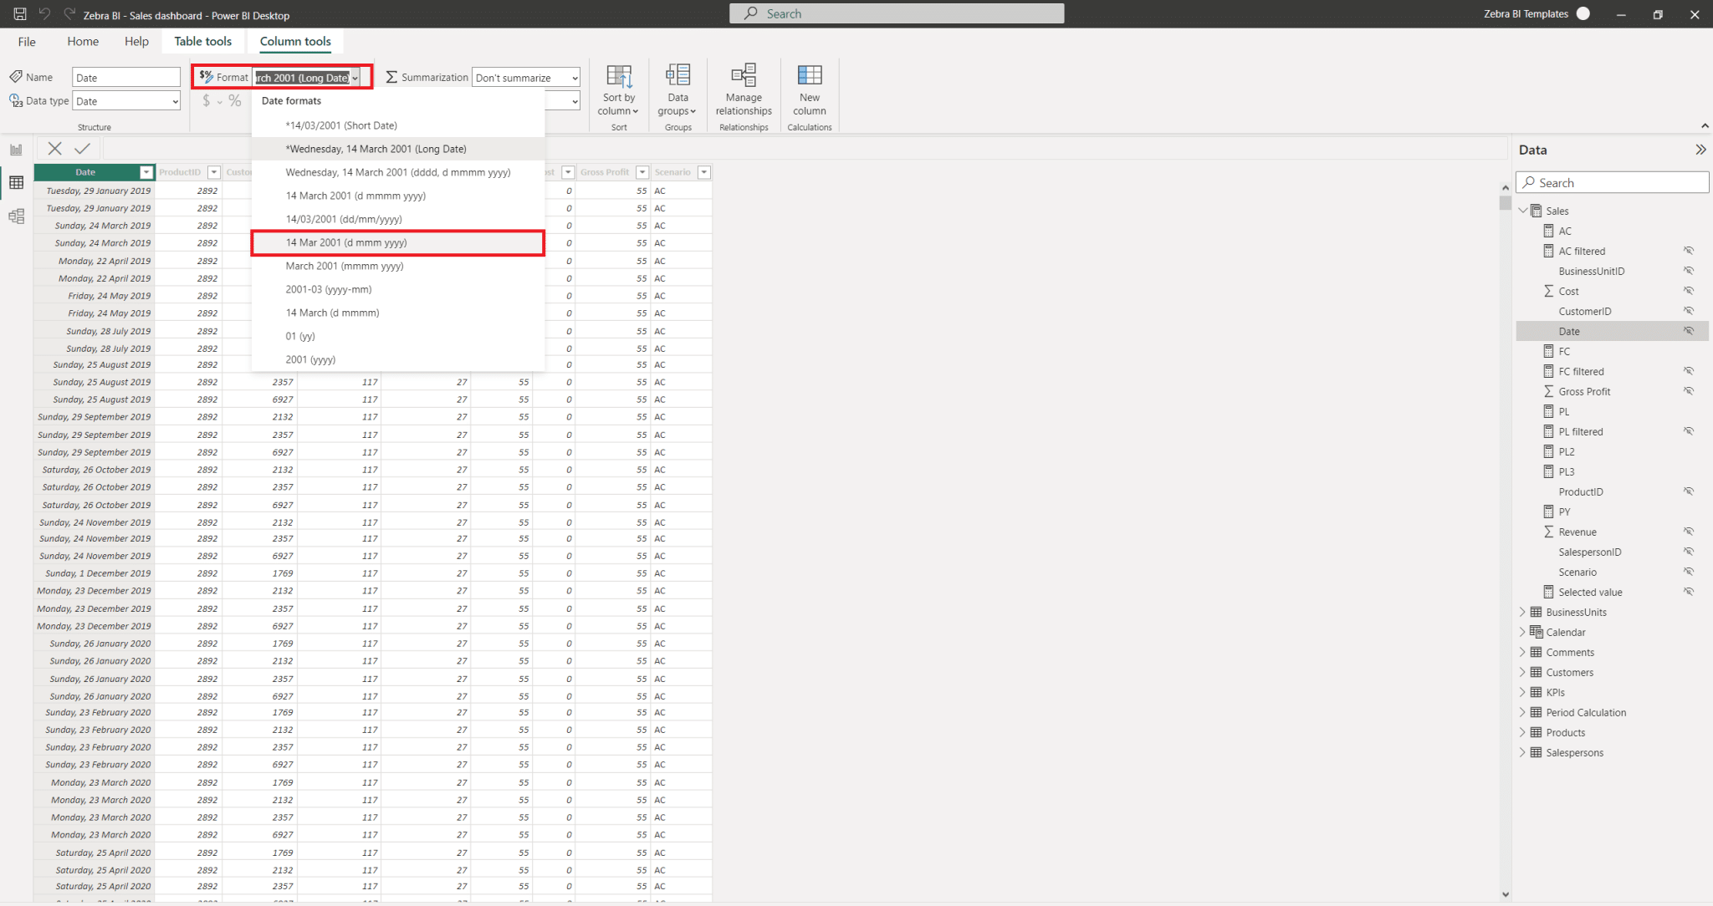Open Report view in the left sidebar
Image resolution: width=1713 pixels, height=906 pixels.
click(x=16, y=148)
